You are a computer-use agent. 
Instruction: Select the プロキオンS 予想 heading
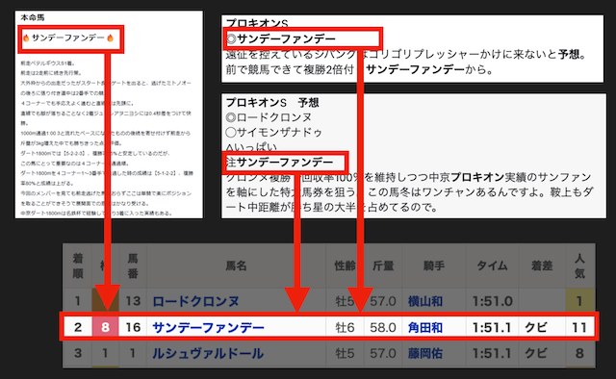point(272,103)
